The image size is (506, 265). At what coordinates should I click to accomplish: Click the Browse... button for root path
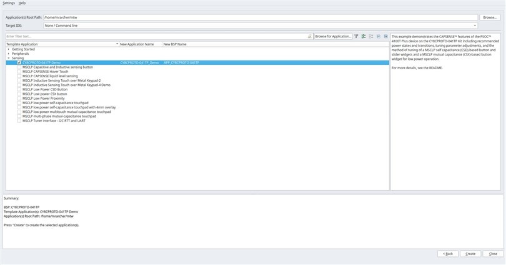pyautogui.click(x=490, y=17)
